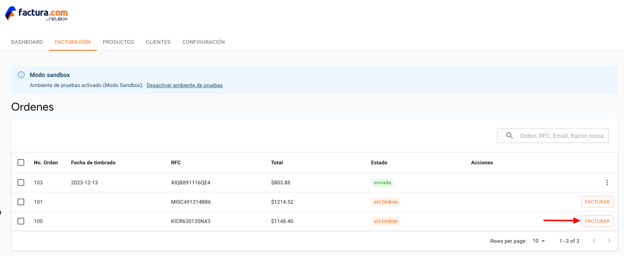
Task: Click order number 101
Action: point(38,202)
